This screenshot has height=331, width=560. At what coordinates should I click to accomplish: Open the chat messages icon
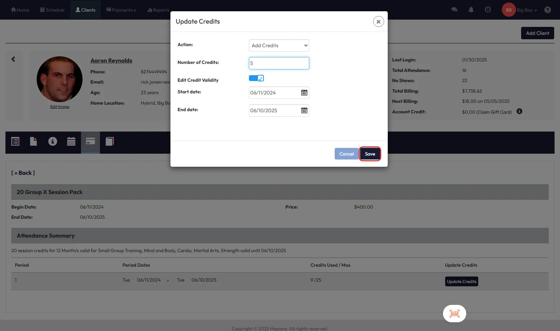point(454,10)
